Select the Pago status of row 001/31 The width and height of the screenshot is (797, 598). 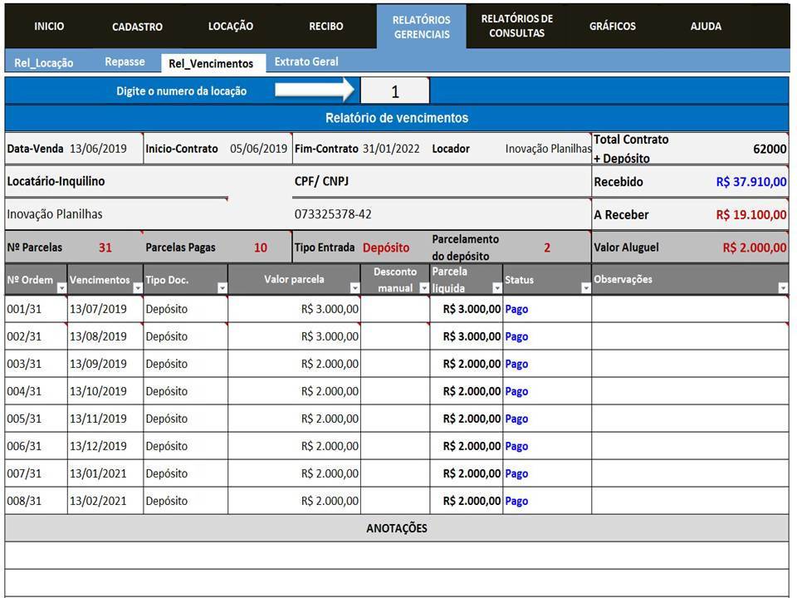(x=516, y=309)
